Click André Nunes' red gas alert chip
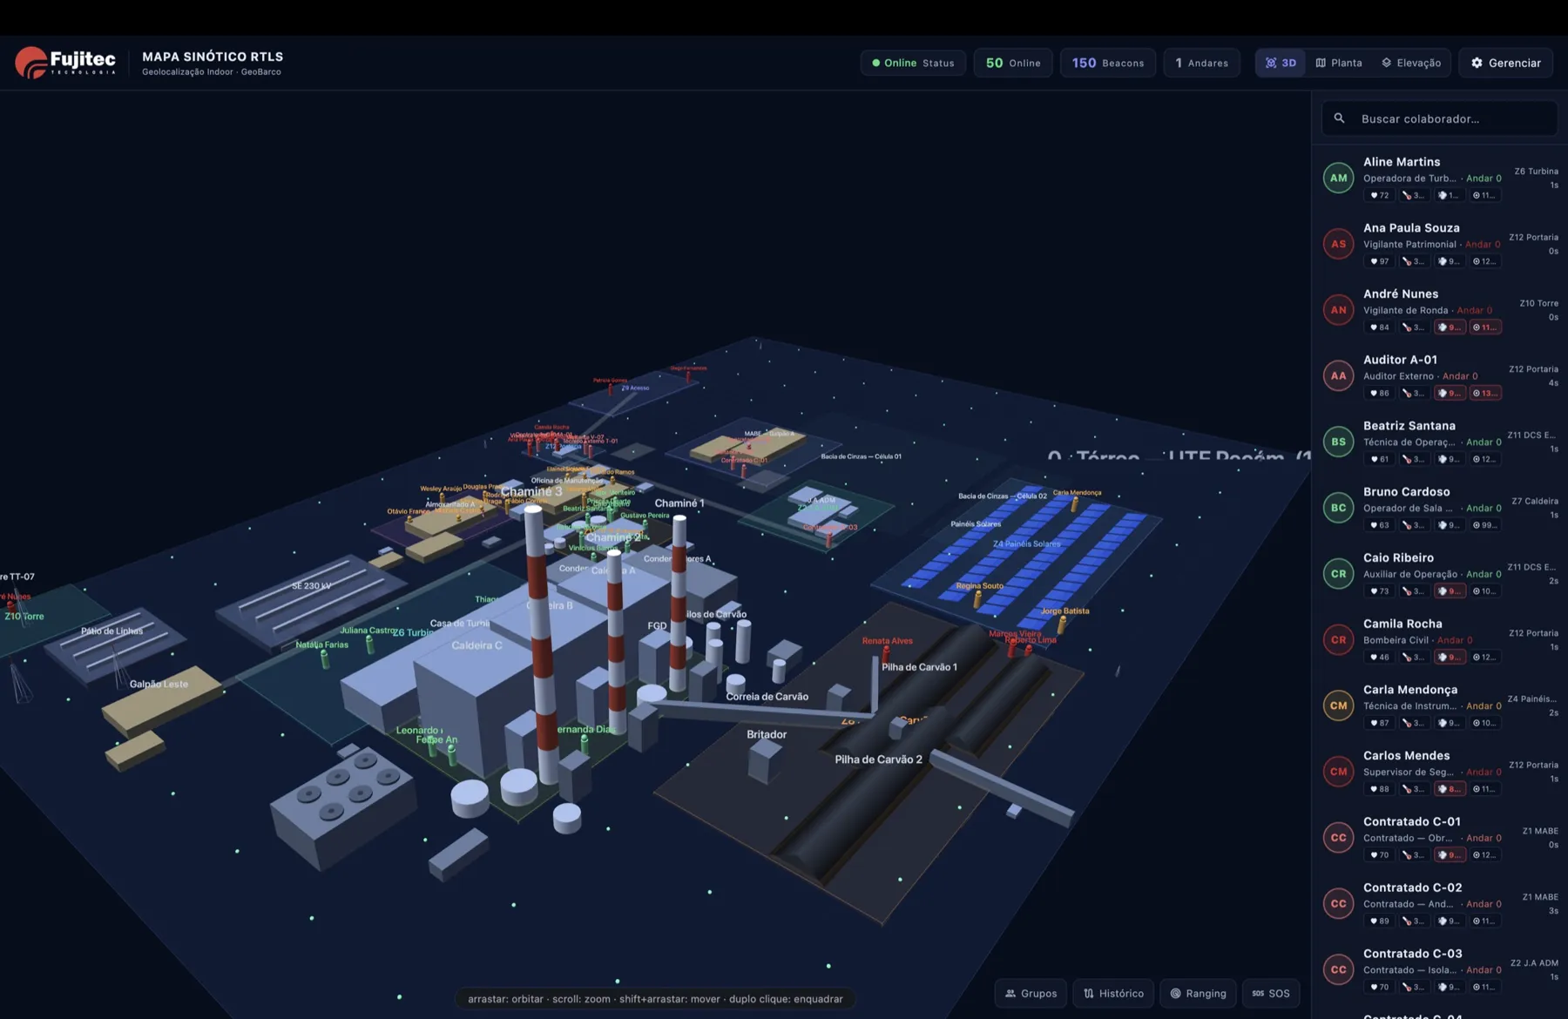The width and height of the screenshot is (1568, 1019). pyautogui.click(x=1450, y=327)
